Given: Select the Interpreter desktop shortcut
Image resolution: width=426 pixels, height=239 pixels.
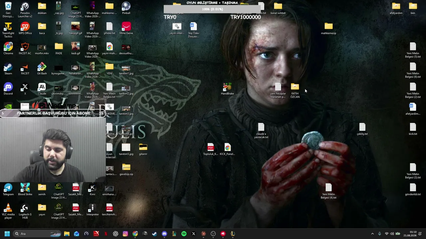Looking at the screenshot, I should [x=93, y=210].
